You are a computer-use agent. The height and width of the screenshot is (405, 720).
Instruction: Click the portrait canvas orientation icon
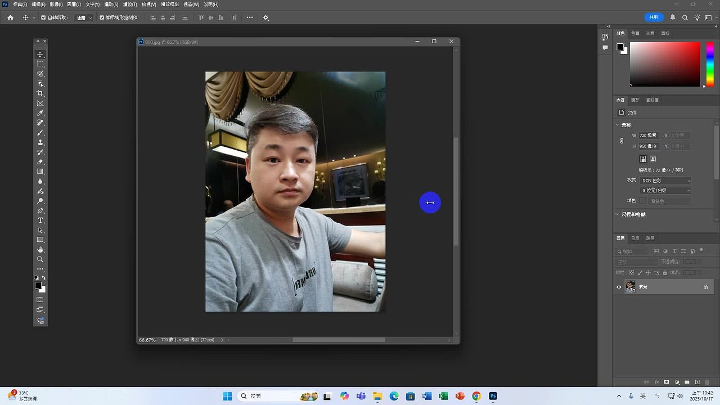(x=643, y=159)
